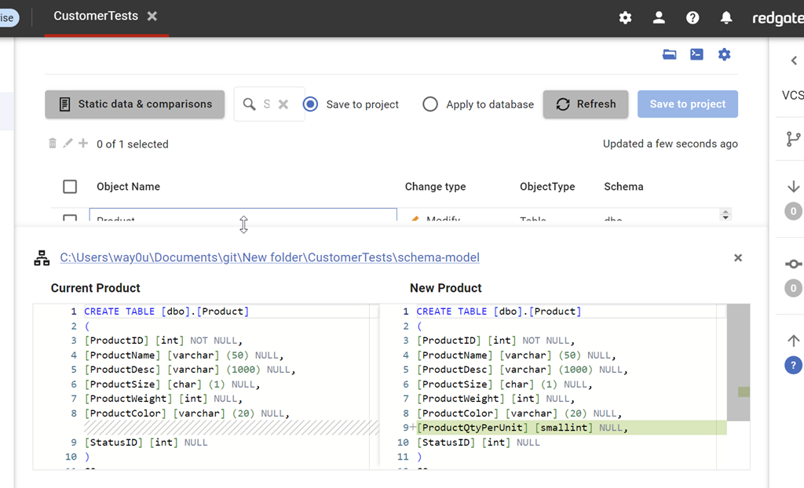Open the schema-model folder path link

pos(269,257)
